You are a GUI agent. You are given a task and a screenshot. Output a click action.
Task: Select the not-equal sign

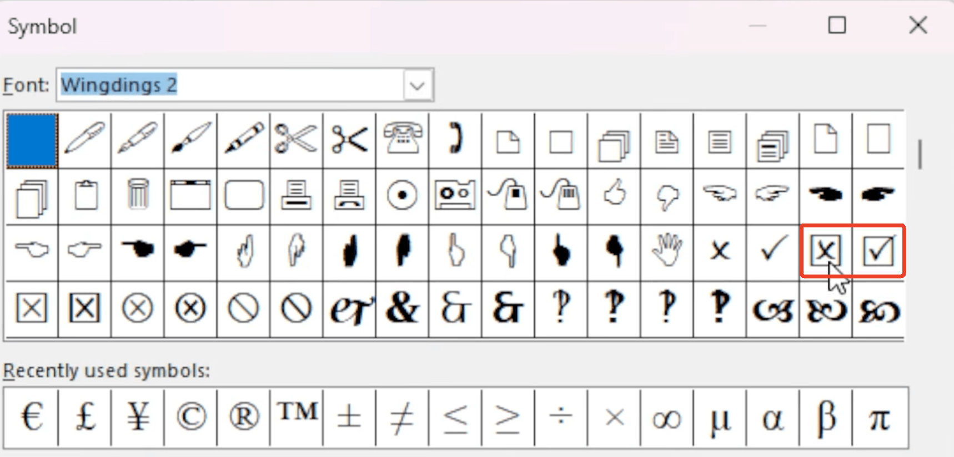pyautogui.click(x=403, y=417)
